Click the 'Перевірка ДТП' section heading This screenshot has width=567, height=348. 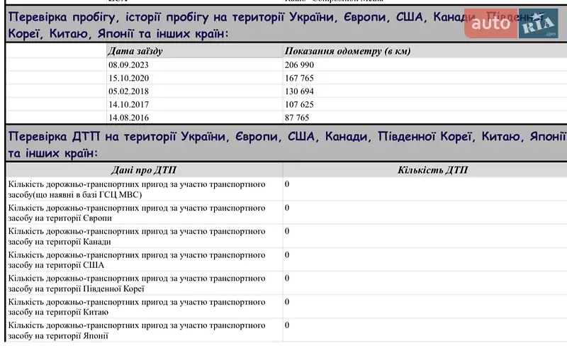click(287, 145)
